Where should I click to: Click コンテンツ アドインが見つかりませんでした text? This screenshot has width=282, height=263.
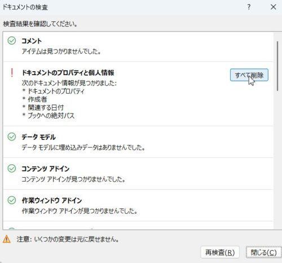(x=73, y=179)
